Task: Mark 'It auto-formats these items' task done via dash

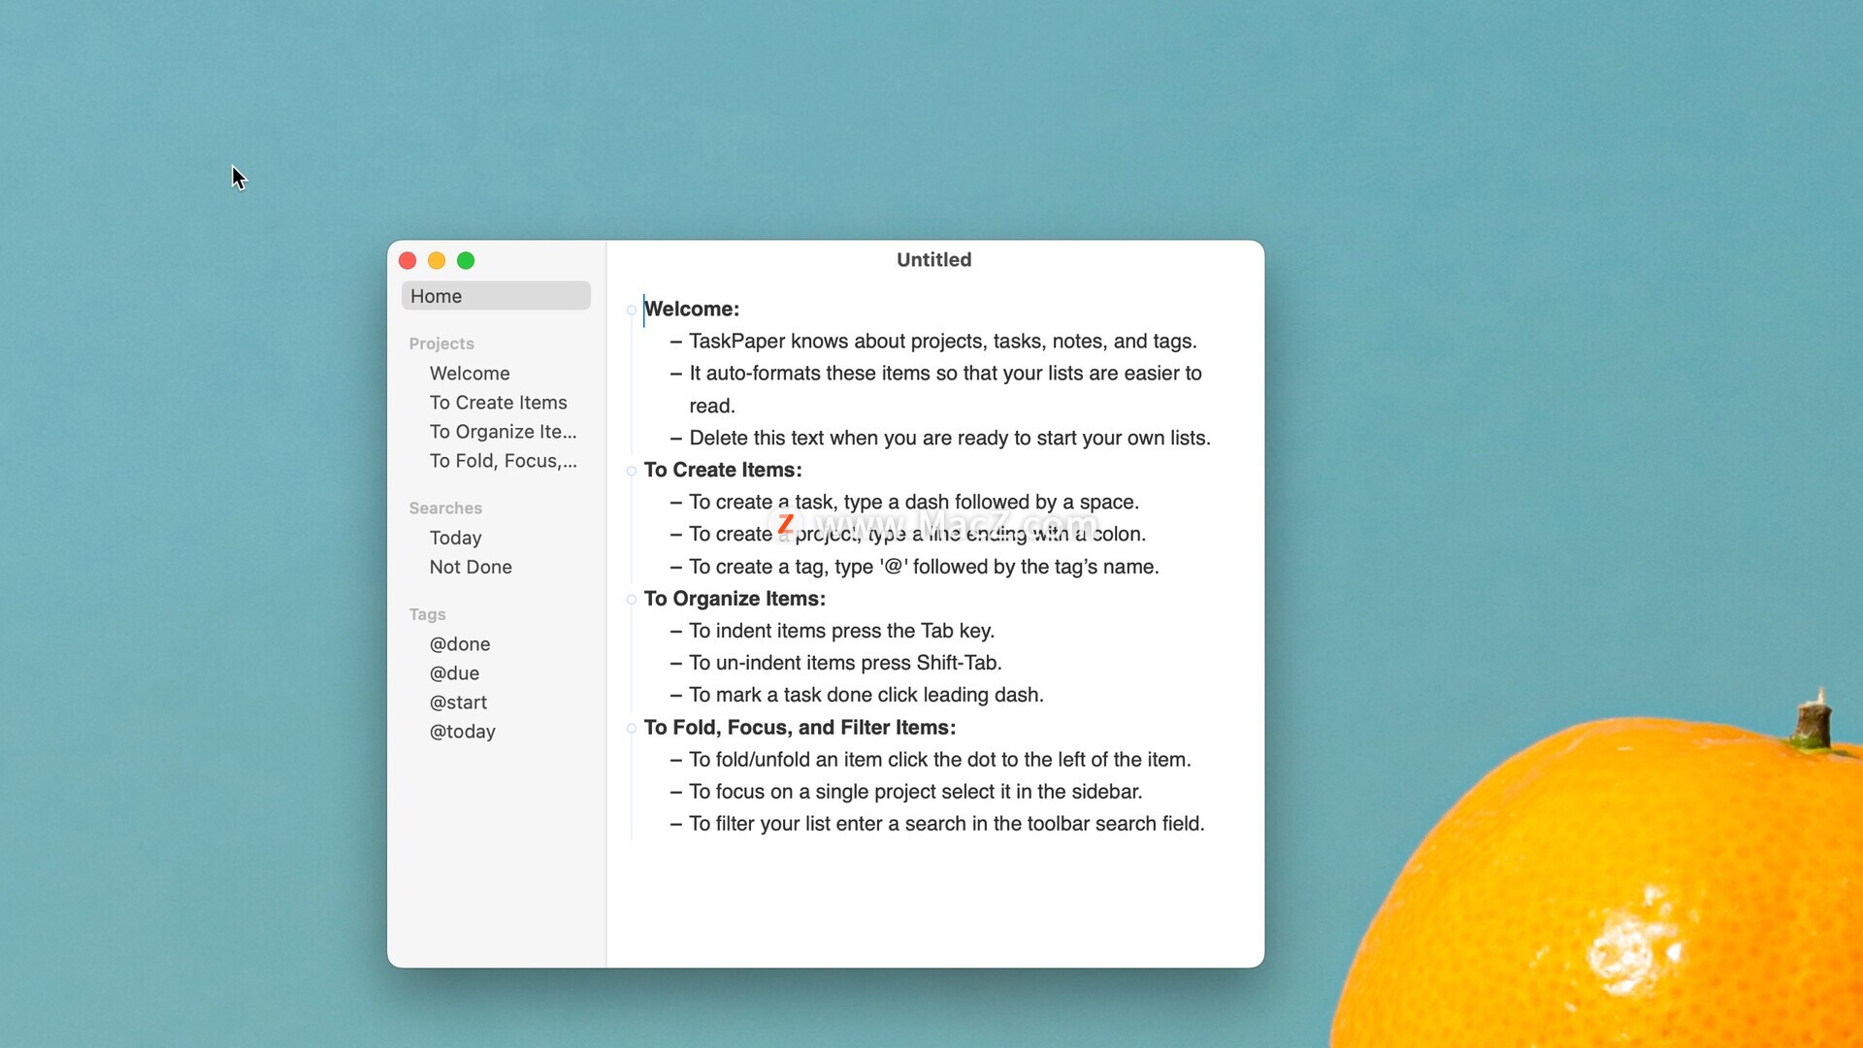Action: [x=676, y=374]
